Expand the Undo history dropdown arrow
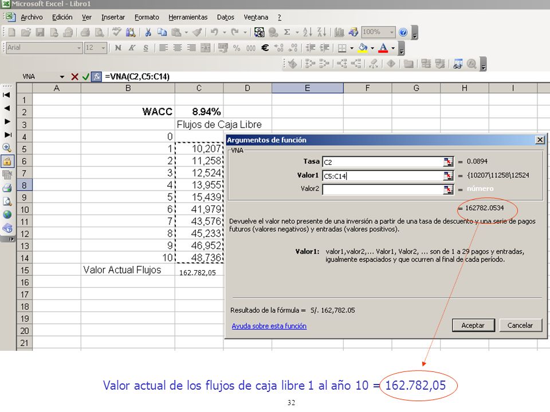The width and height of the screenshot is (550, 412). click(224, 32)
